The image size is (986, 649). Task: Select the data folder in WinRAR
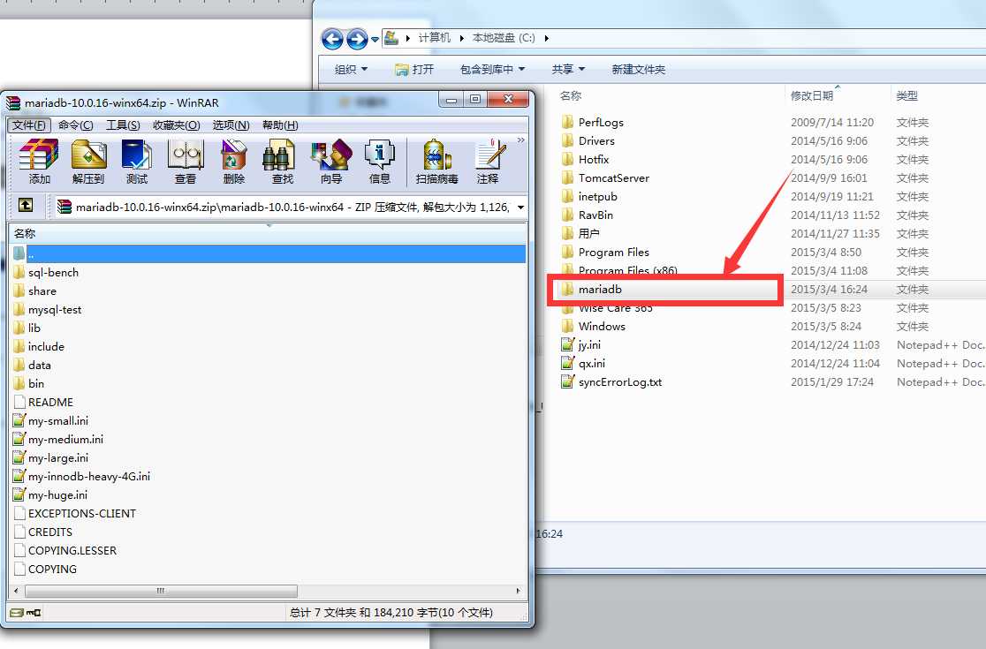(x=32, y=365)
